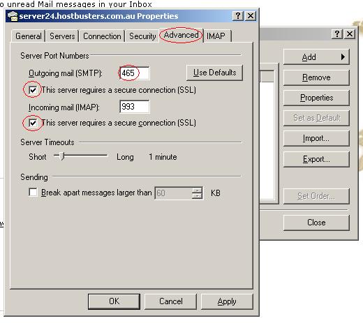Click the message size KB field
The height and width of the screenshot is (323, 363).
[x=173, y=193]
